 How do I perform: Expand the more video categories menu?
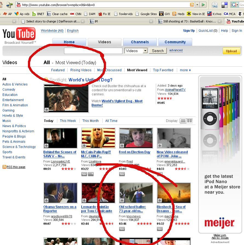point(185,70)
